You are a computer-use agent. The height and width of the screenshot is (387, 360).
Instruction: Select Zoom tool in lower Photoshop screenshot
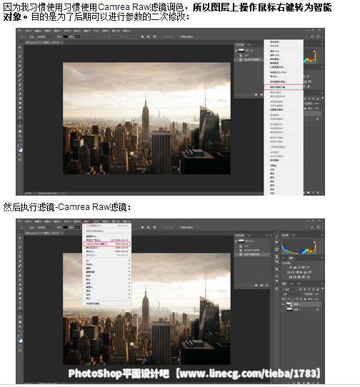[20, 326]
